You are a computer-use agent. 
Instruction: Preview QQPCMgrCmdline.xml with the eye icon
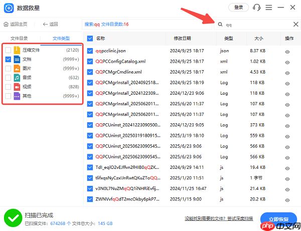(287, 73)
